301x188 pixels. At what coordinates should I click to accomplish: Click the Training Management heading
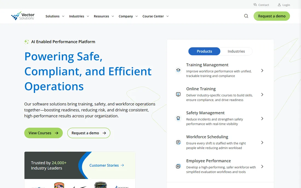click(207, 65)
